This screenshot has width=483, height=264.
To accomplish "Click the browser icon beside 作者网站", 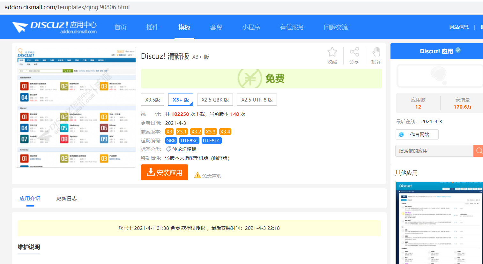I will click(401, 135).
